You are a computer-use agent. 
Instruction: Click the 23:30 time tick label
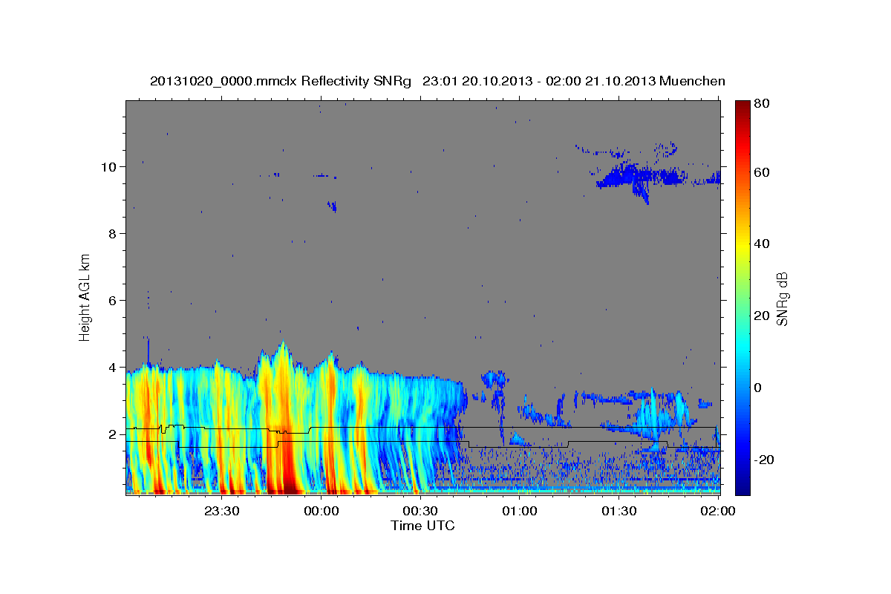(221, 512)
